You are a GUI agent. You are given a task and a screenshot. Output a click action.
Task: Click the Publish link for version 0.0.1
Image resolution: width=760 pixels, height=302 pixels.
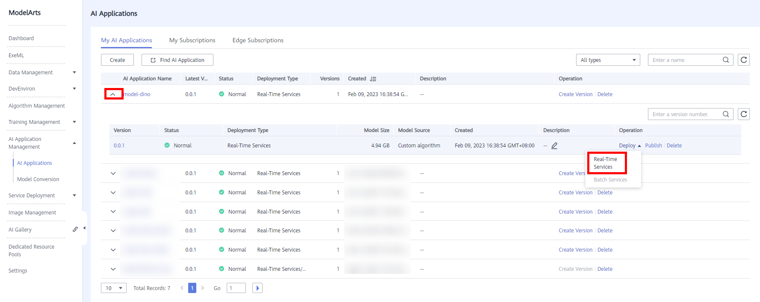(x=653, y=146)
